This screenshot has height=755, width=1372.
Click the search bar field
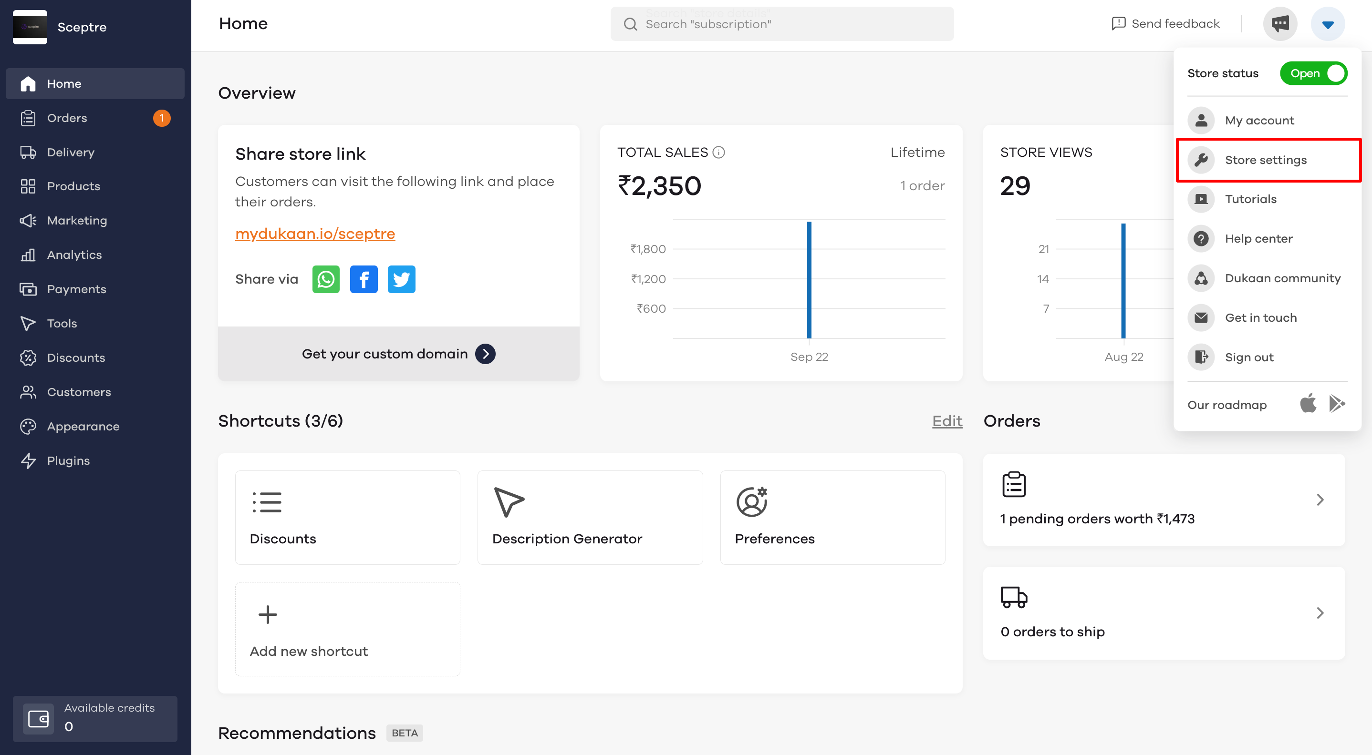pos(782,24)
